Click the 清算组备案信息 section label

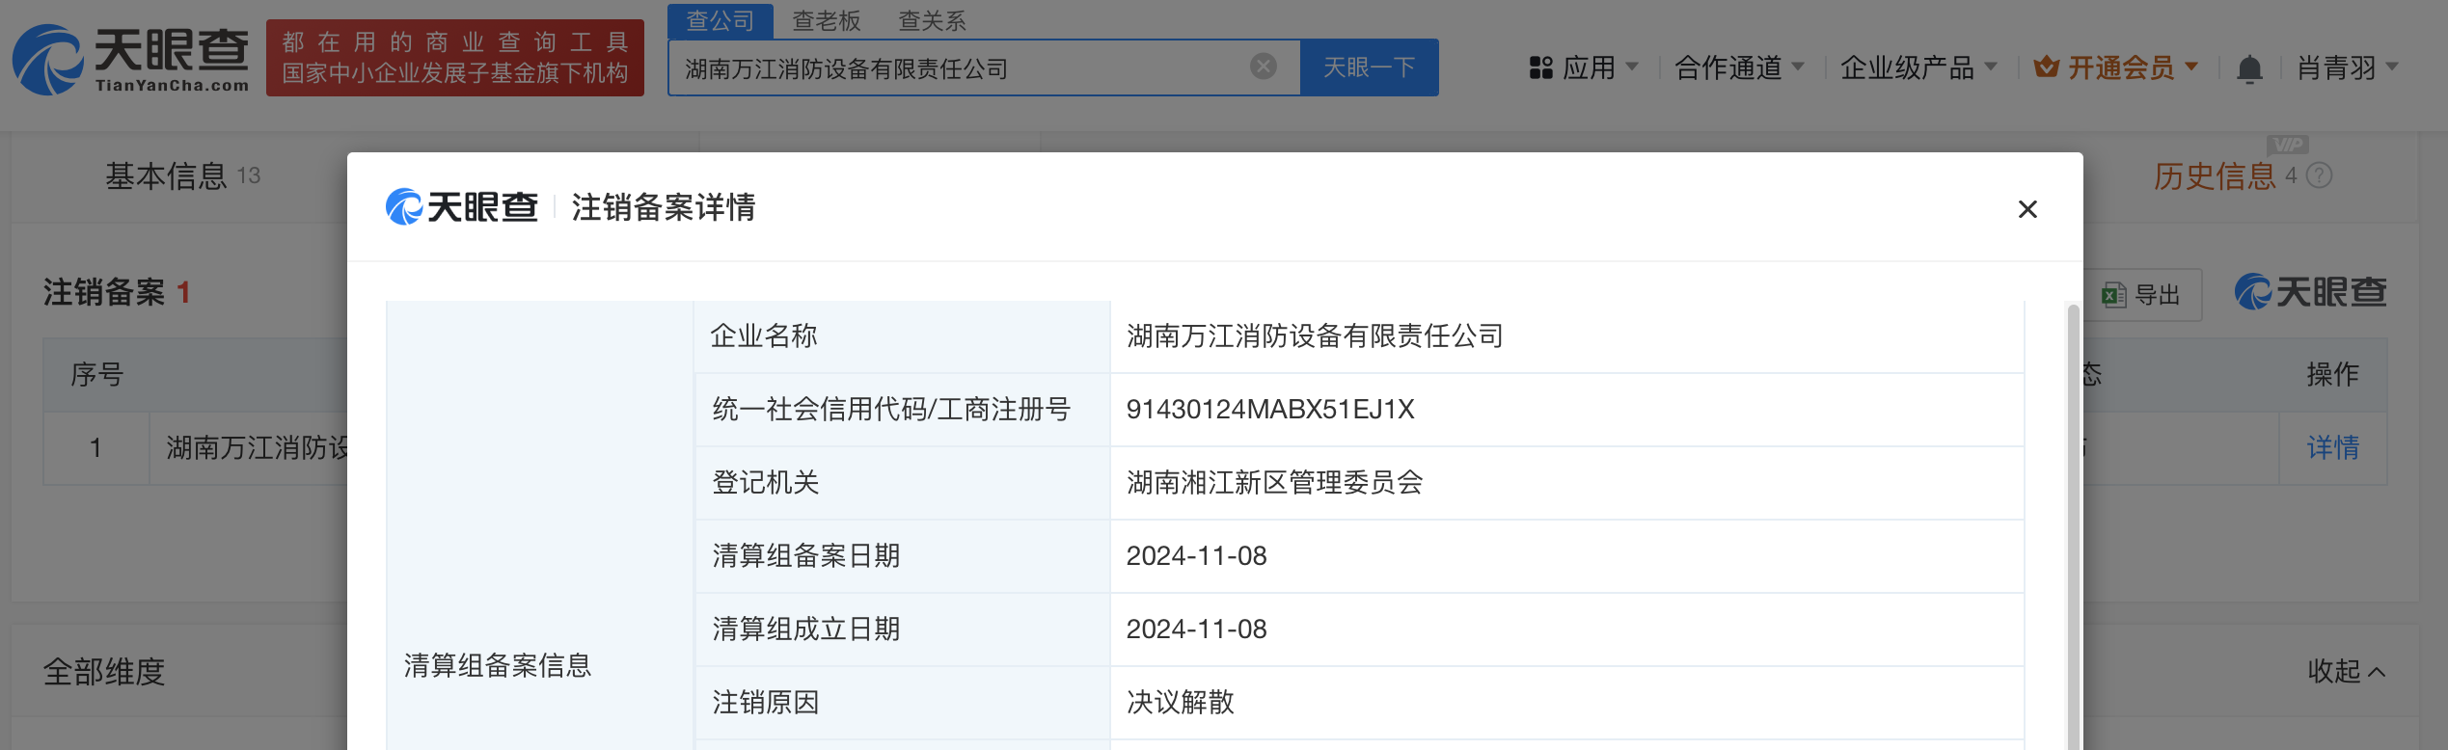(497, 665)
